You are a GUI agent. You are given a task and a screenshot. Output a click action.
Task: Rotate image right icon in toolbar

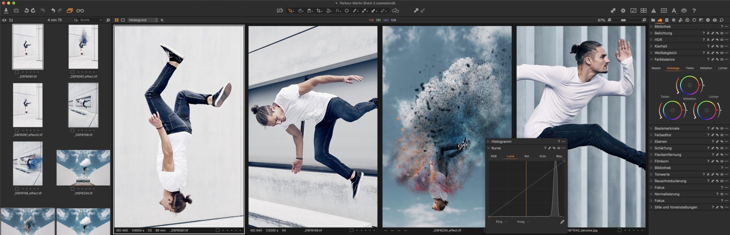tap(33, 11)
